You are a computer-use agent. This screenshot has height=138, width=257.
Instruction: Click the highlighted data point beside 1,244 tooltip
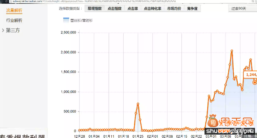(255, 82)
